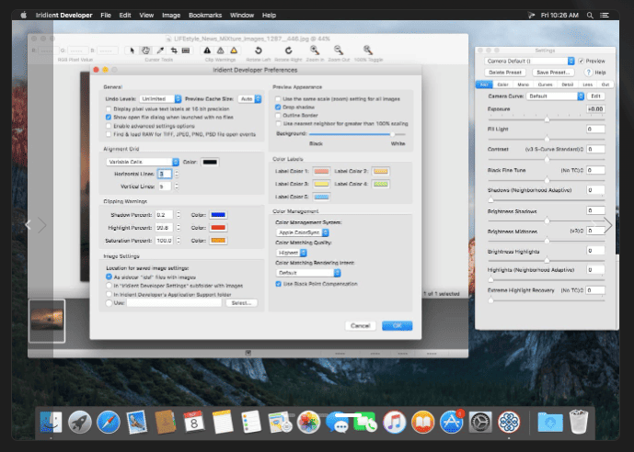Select the crop cursor tool
The height and width of the screenshot is (452, 634).
point(174,51)
